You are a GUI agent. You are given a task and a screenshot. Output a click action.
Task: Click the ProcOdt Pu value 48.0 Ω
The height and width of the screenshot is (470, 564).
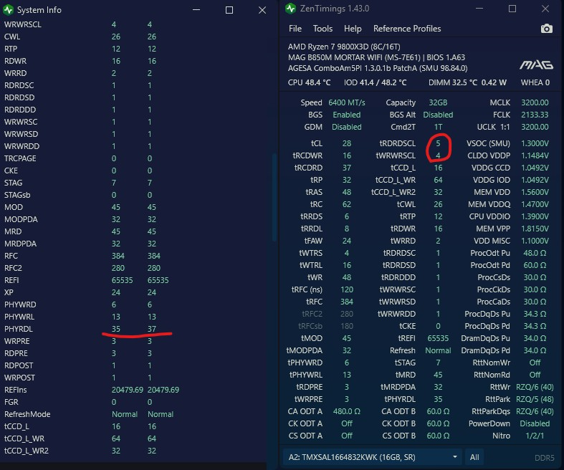(x=535, y=253)
